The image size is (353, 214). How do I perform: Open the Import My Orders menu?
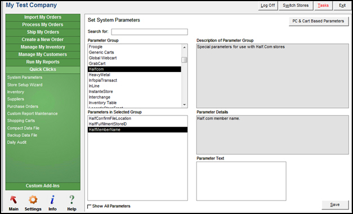click(43, 17)
